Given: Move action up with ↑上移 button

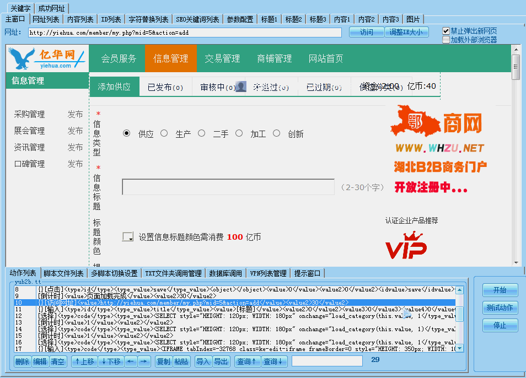Looking at the screenshot, I should click(x=84, y=361).
